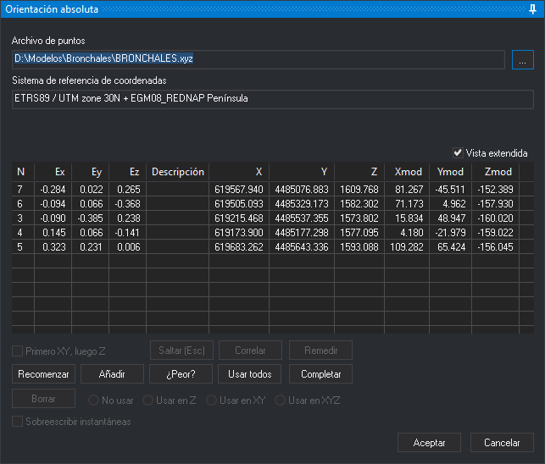Sort the table by the Ez column header
The width and height of the screenshot is (545, 464).
(x=127, y=172)
